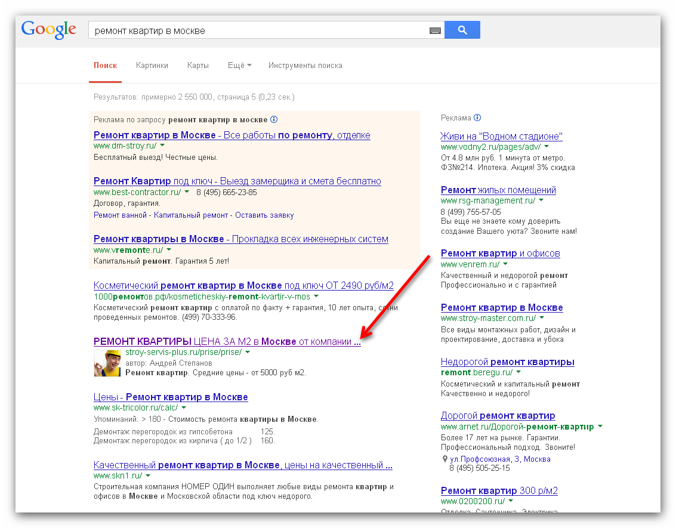Click the URL text www.dm-stroy.ru/
676x528 pixels.
(125, 146)
